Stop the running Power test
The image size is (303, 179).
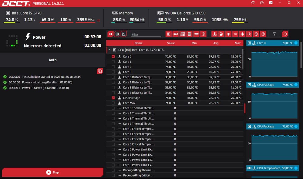click(52, 172)
